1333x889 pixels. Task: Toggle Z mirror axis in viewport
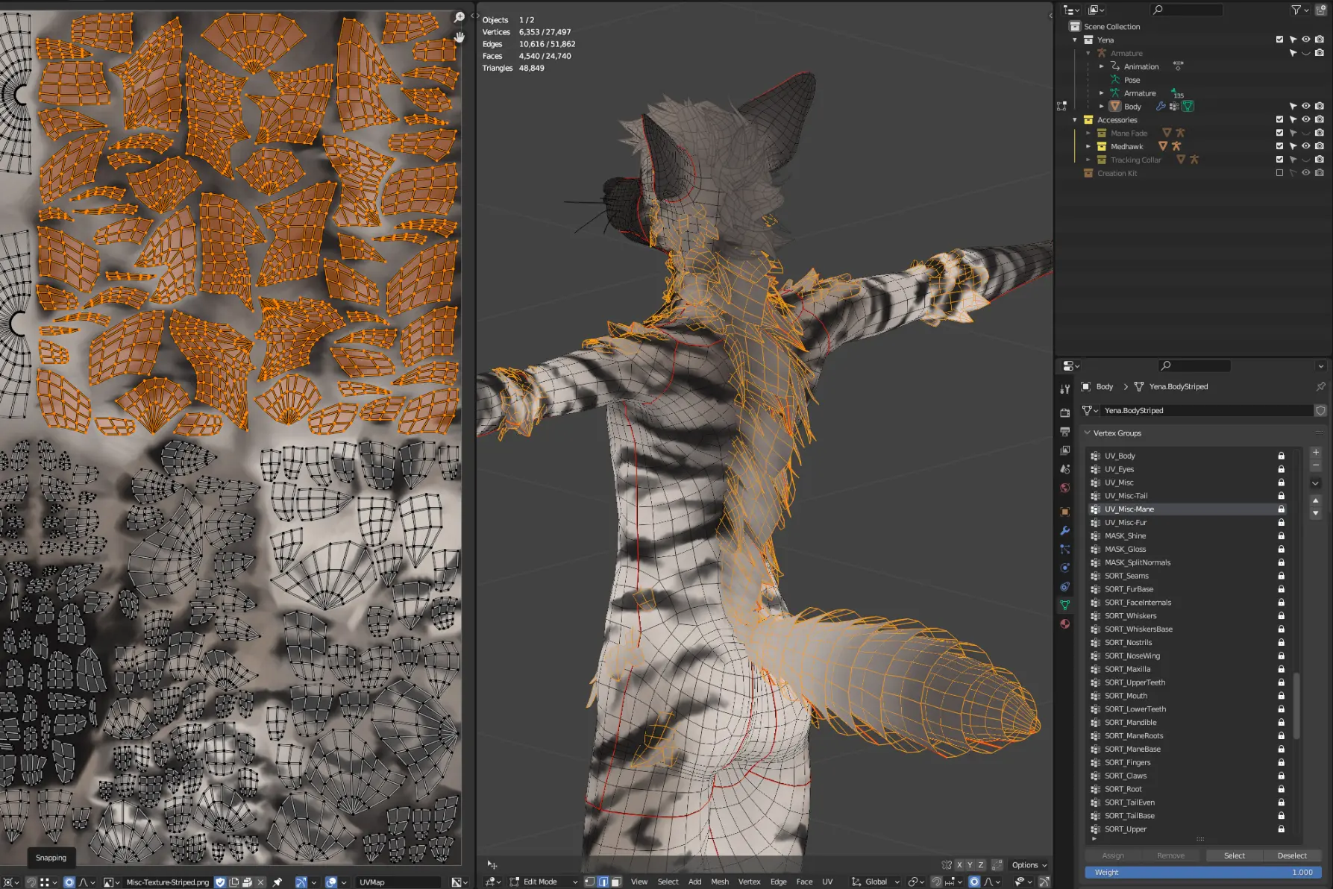(x=980, y=865)
